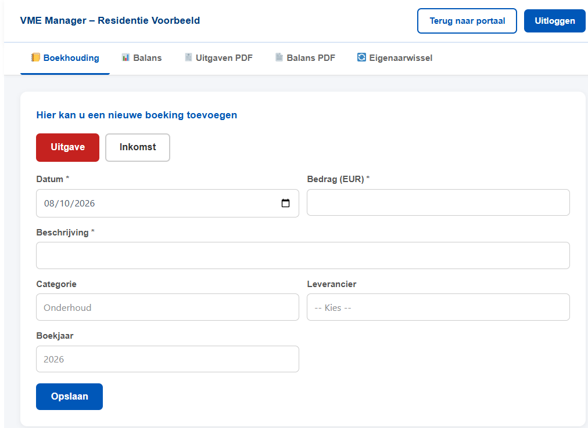
Task: Click the Terug naar portaal button
Action: click(x=467, y=21)
